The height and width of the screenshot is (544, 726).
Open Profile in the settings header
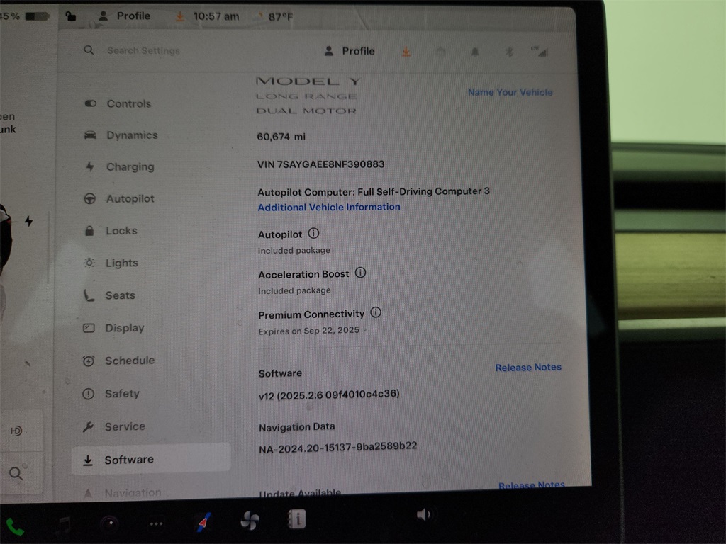coord(350,51)
